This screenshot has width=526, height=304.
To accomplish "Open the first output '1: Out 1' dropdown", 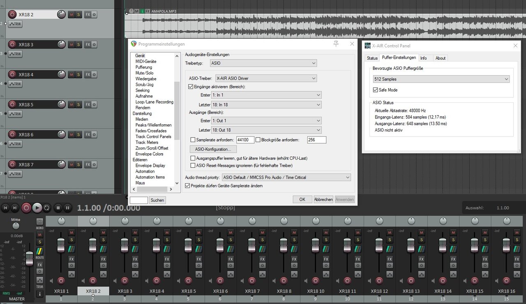I will point(266,120).
